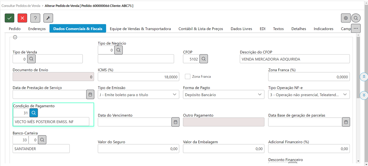368x166 pixels.
Task: Open the Banco-Carteira search lookup
Action: click(42, 140)
